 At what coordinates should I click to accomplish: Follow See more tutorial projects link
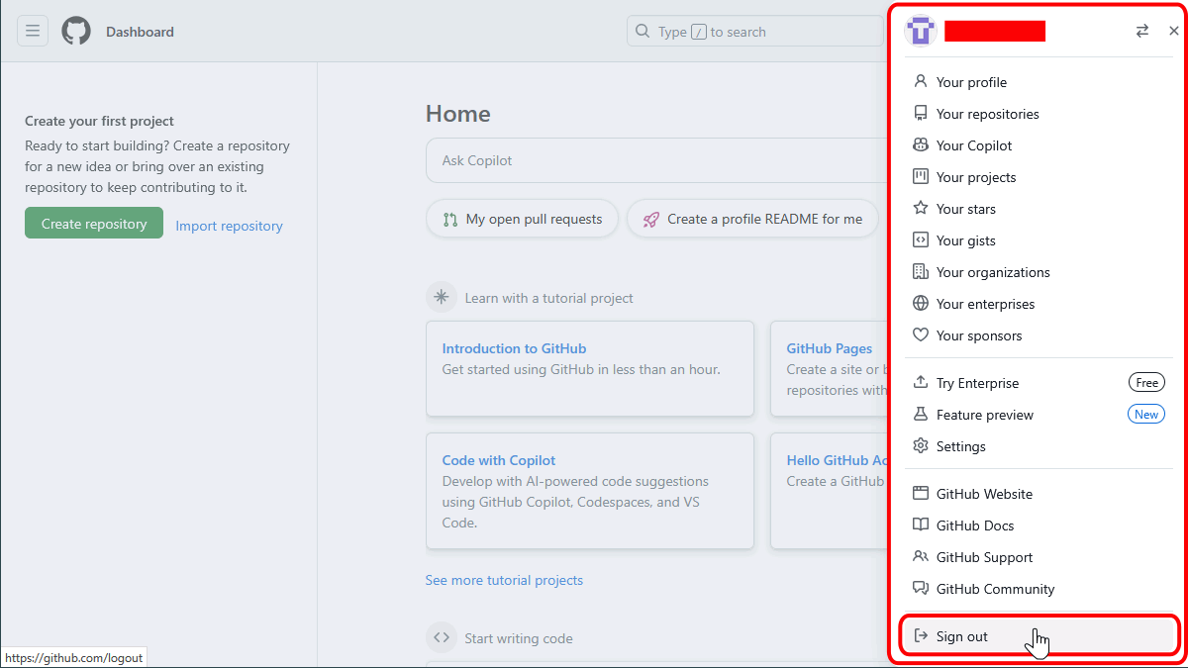[x=504, y=580]
